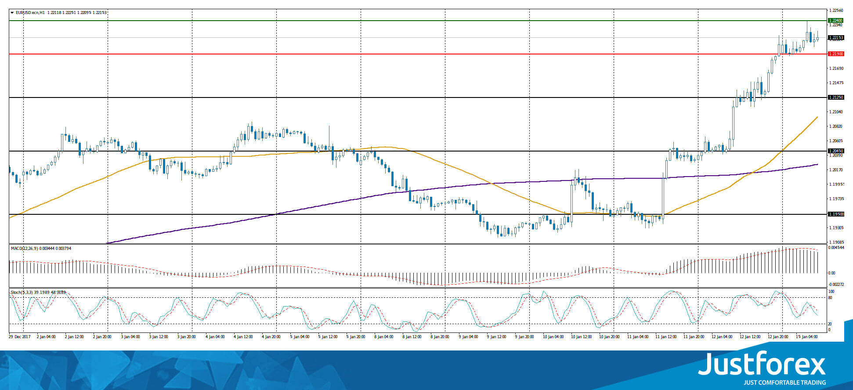
Task: Click the current price tag 1.22153
Action: pos(836,38)
